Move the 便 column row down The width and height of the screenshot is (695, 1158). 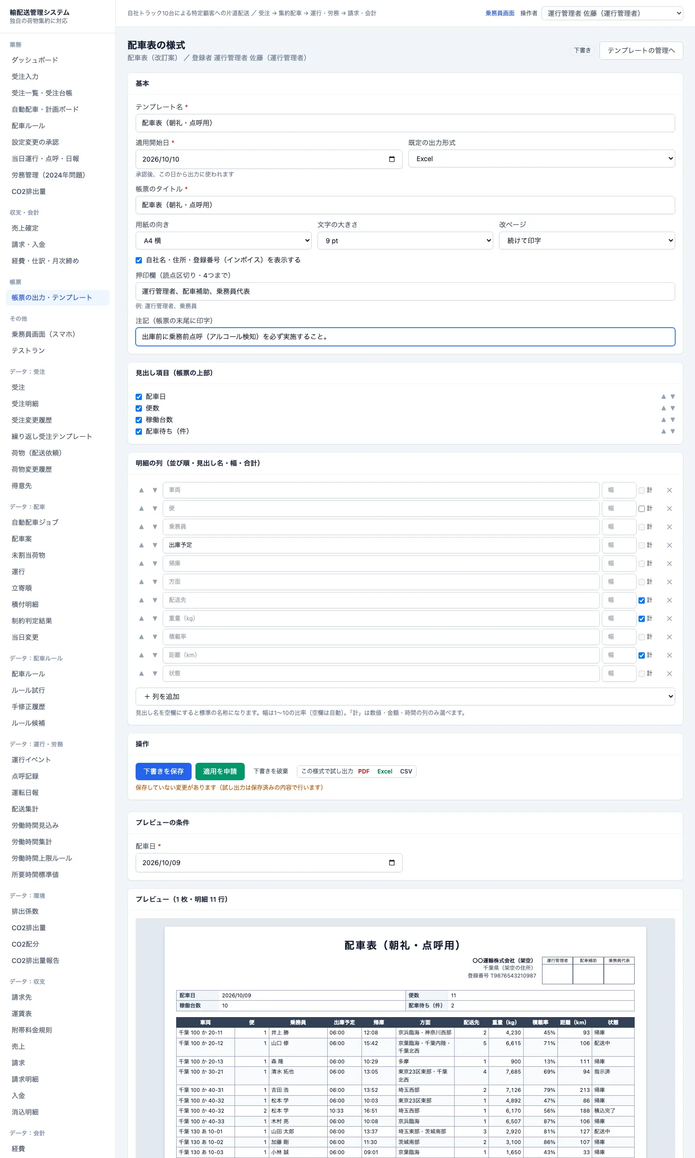(155, 509)
